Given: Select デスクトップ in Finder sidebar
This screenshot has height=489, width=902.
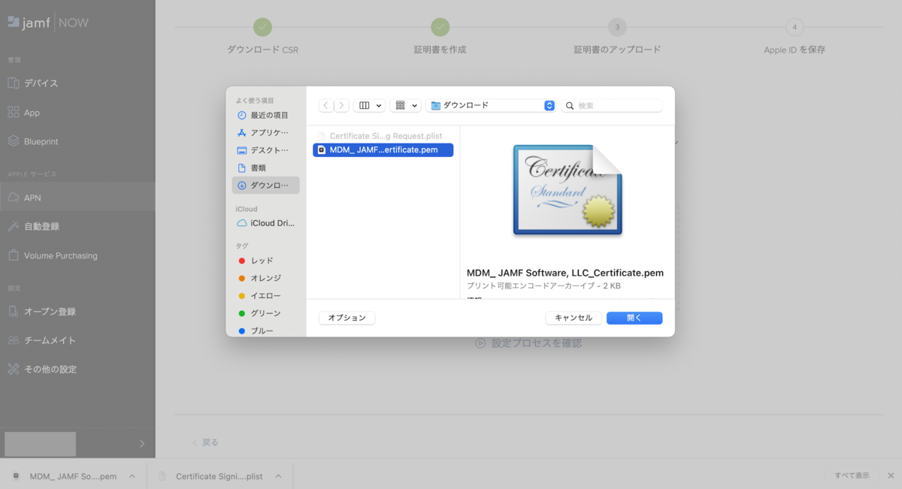Looking at the screenshot, I should pos(265,150).
